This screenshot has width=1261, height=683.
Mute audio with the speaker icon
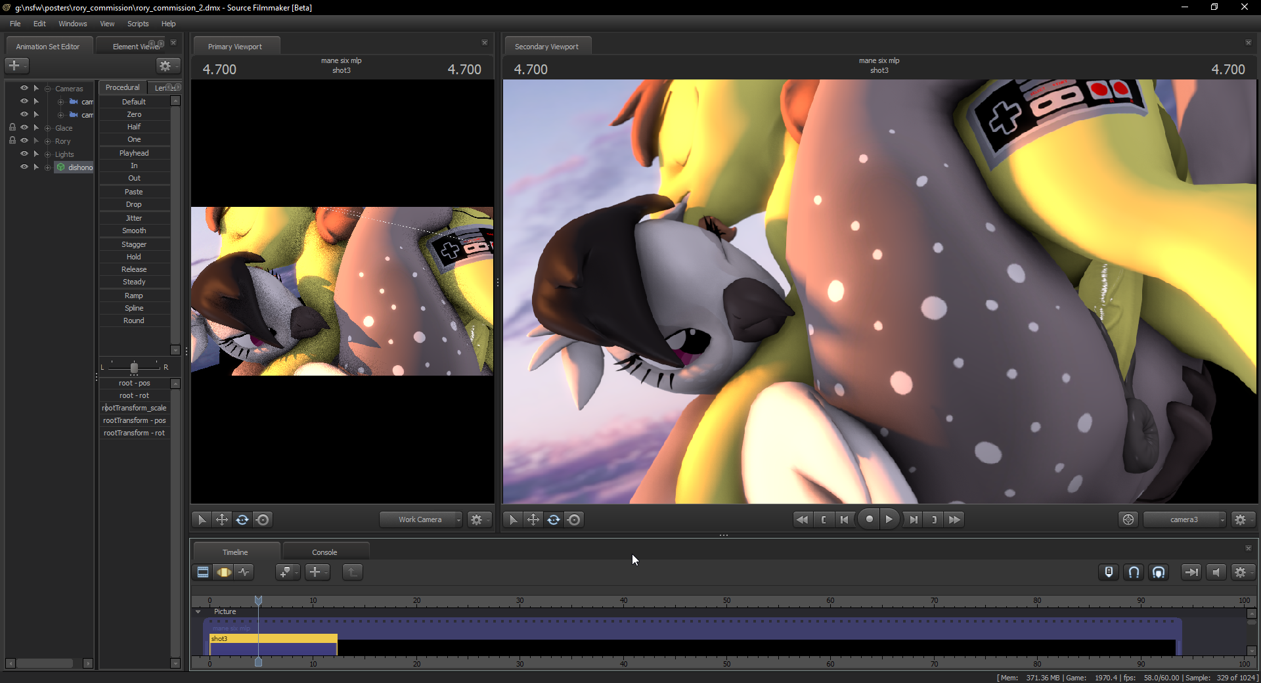pos(1216,572)
